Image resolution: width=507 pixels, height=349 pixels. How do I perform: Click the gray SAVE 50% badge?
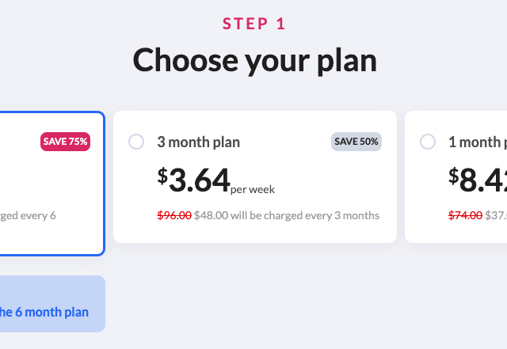point(356,142)
